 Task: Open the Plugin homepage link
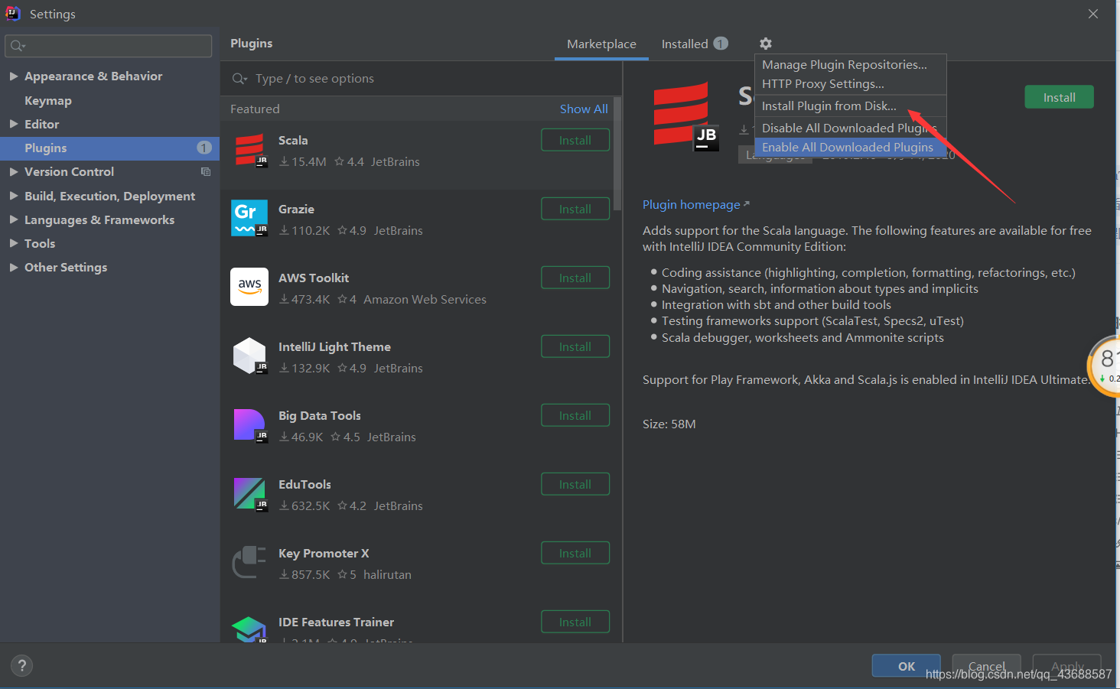(695, 205)
